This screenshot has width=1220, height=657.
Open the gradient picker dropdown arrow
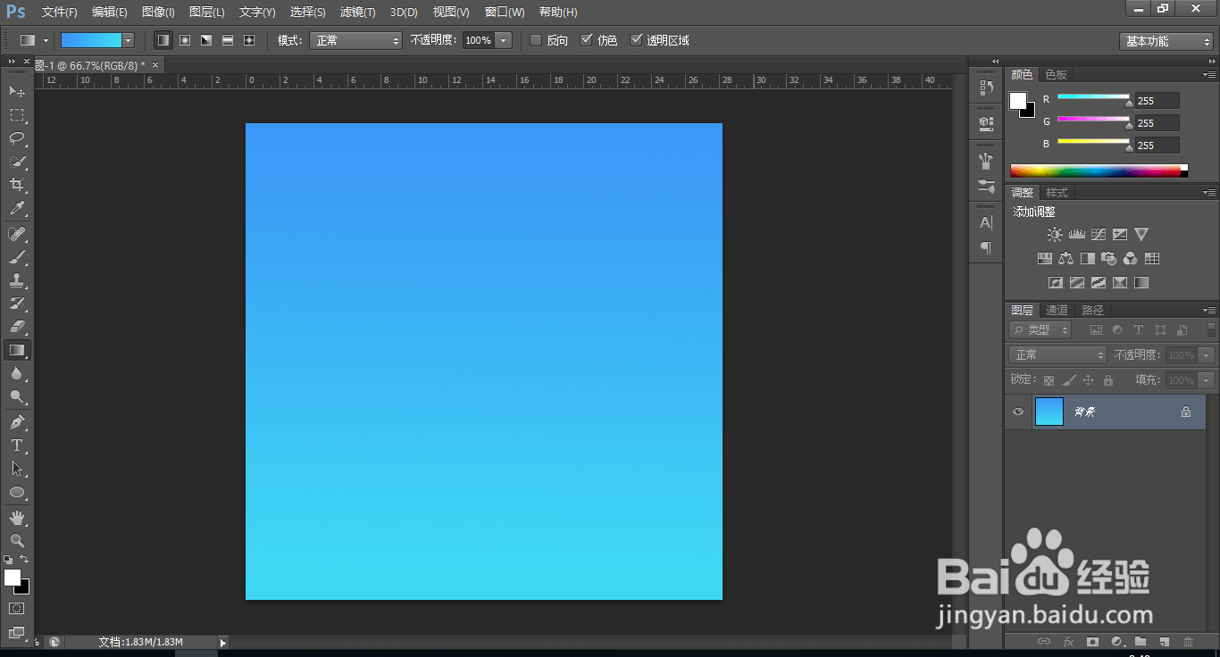pyautogui.click(x=128, y=40)
